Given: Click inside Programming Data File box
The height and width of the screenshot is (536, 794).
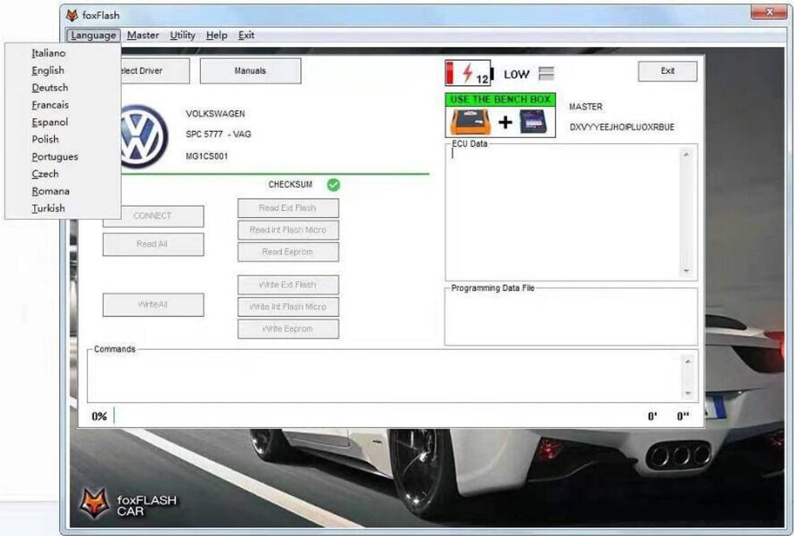Looking at the screenshot, I should 571,318.
